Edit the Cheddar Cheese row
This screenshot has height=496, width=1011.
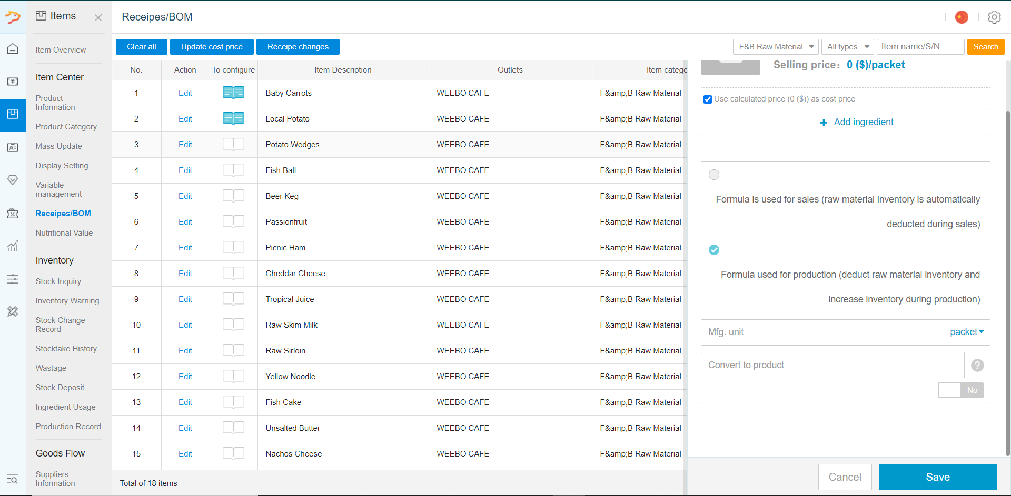coord(185,274)
